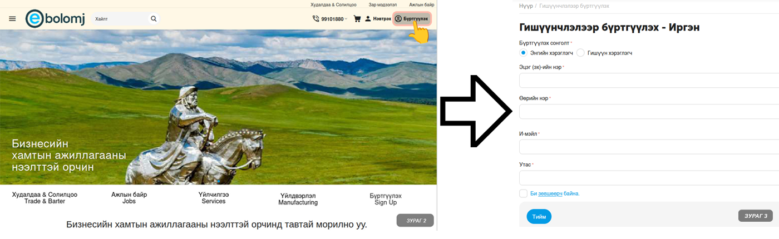Open the hamburger menu icon
This screenshot has width=779, height=239.
12,18
